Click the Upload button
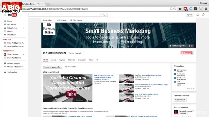Image resolution: width=209 pixels, height=117 pixels. tap(189, 15)
